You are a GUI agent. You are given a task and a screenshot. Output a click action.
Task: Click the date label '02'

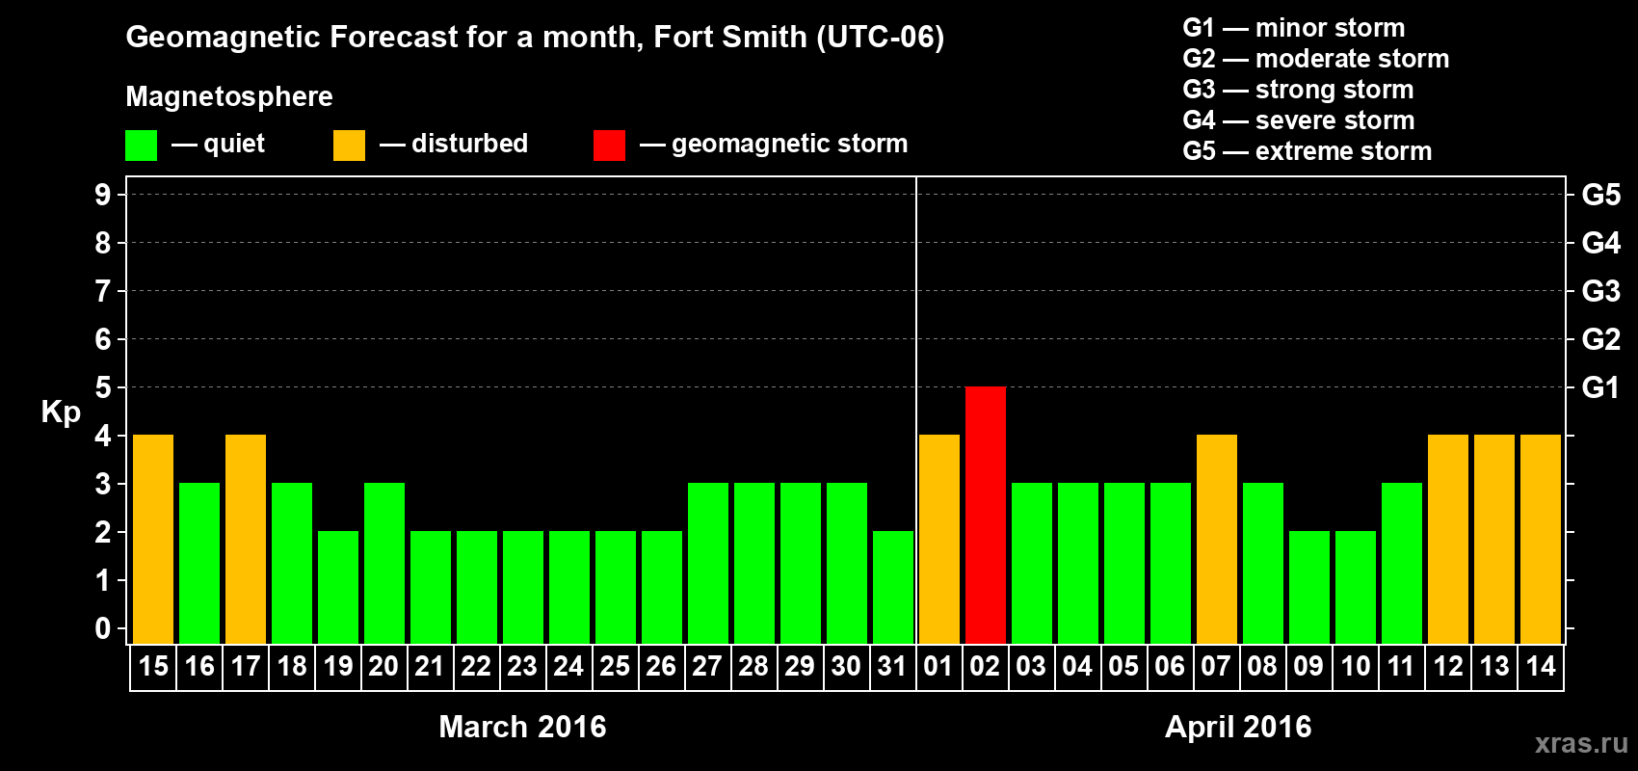985,666
